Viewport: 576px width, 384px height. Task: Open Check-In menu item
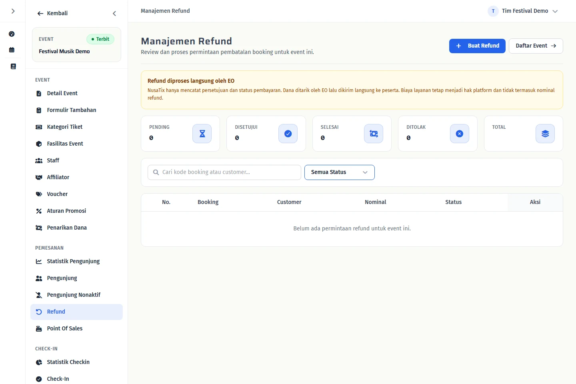pyautogui.click(x=76, y=379)
